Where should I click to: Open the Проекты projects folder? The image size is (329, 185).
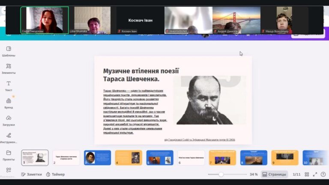pyautogui.click(x=9, y=155)
